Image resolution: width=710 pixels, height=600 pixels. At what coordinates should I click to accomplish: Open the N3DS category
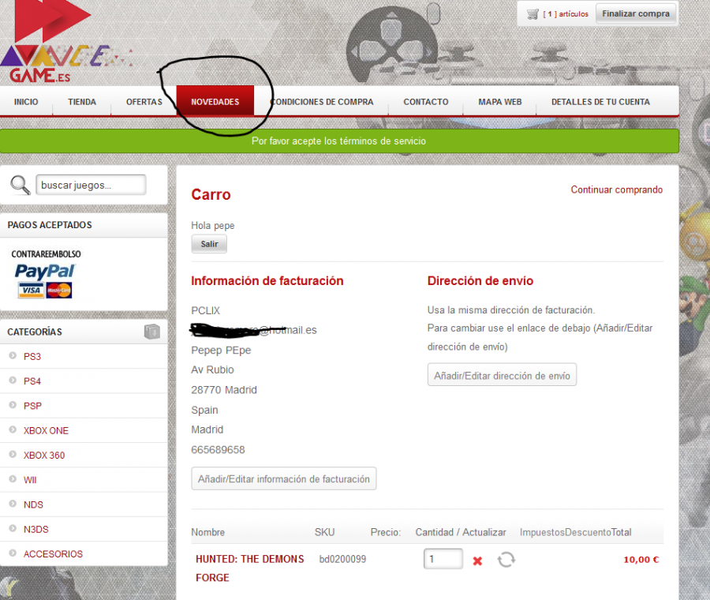(36, 529)
